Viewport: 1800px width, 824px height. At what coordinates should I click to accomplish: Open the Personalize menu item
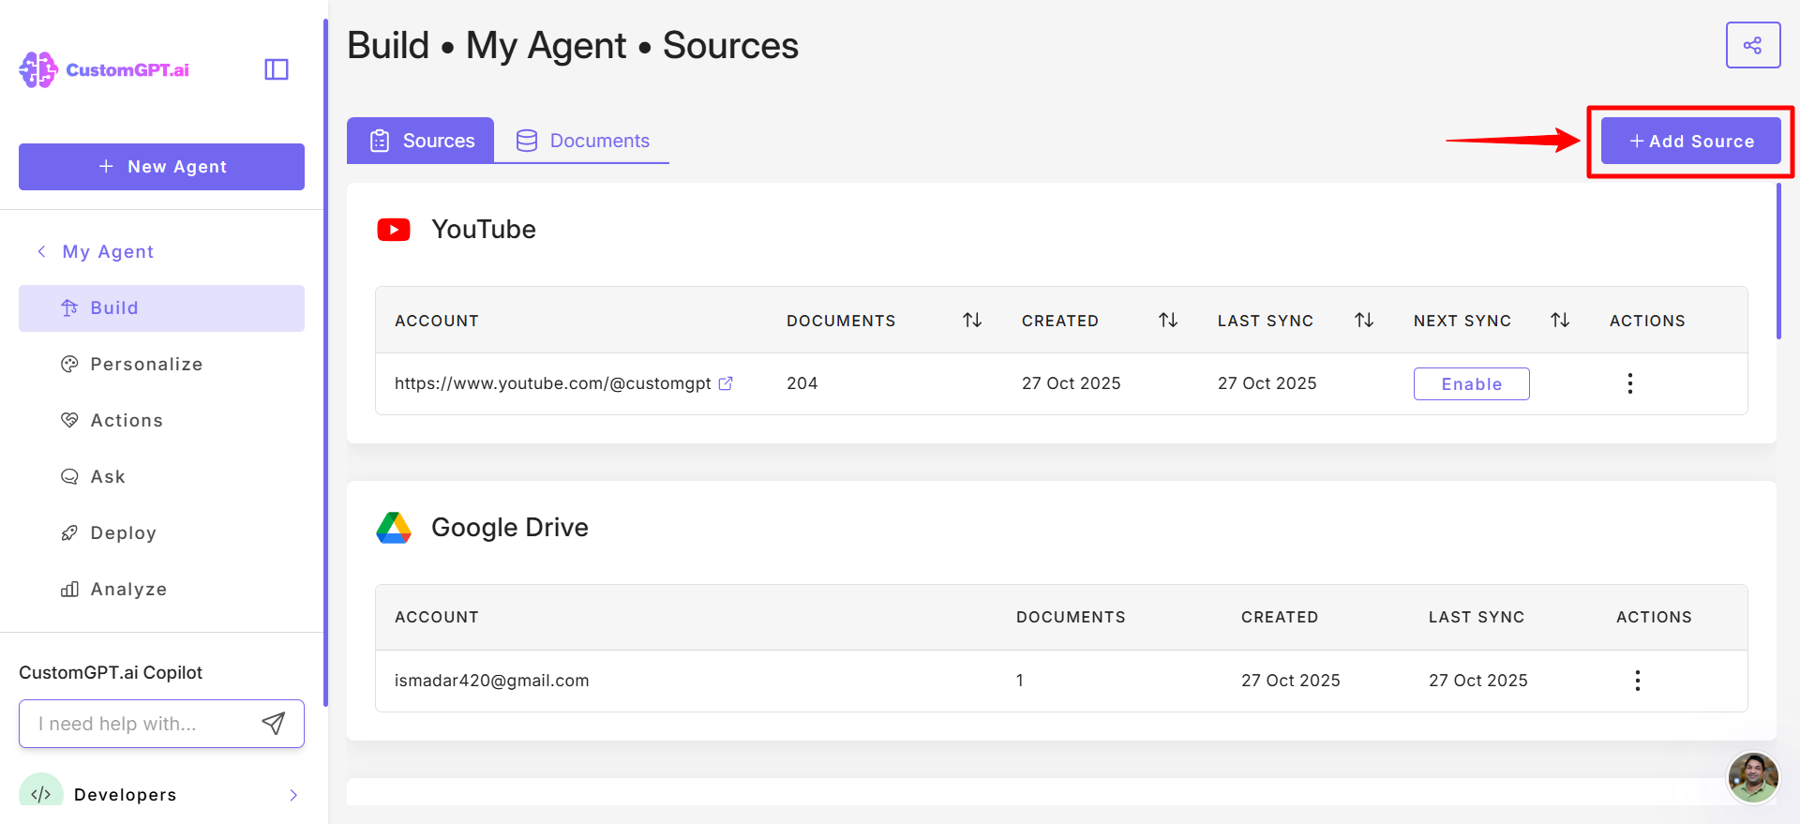click(x=161, y=365)
